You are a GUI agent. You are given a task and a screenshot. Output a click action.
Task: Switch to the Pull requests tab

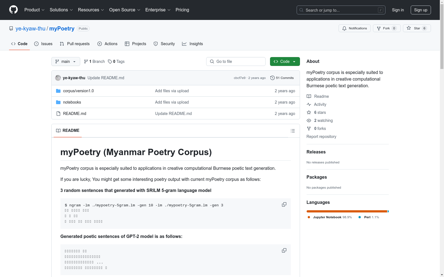pyautogui.click(x=75, y=44)
